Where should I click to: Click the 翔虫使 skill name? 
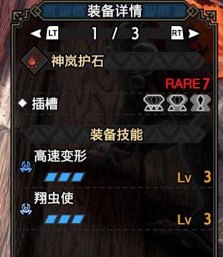54,198
